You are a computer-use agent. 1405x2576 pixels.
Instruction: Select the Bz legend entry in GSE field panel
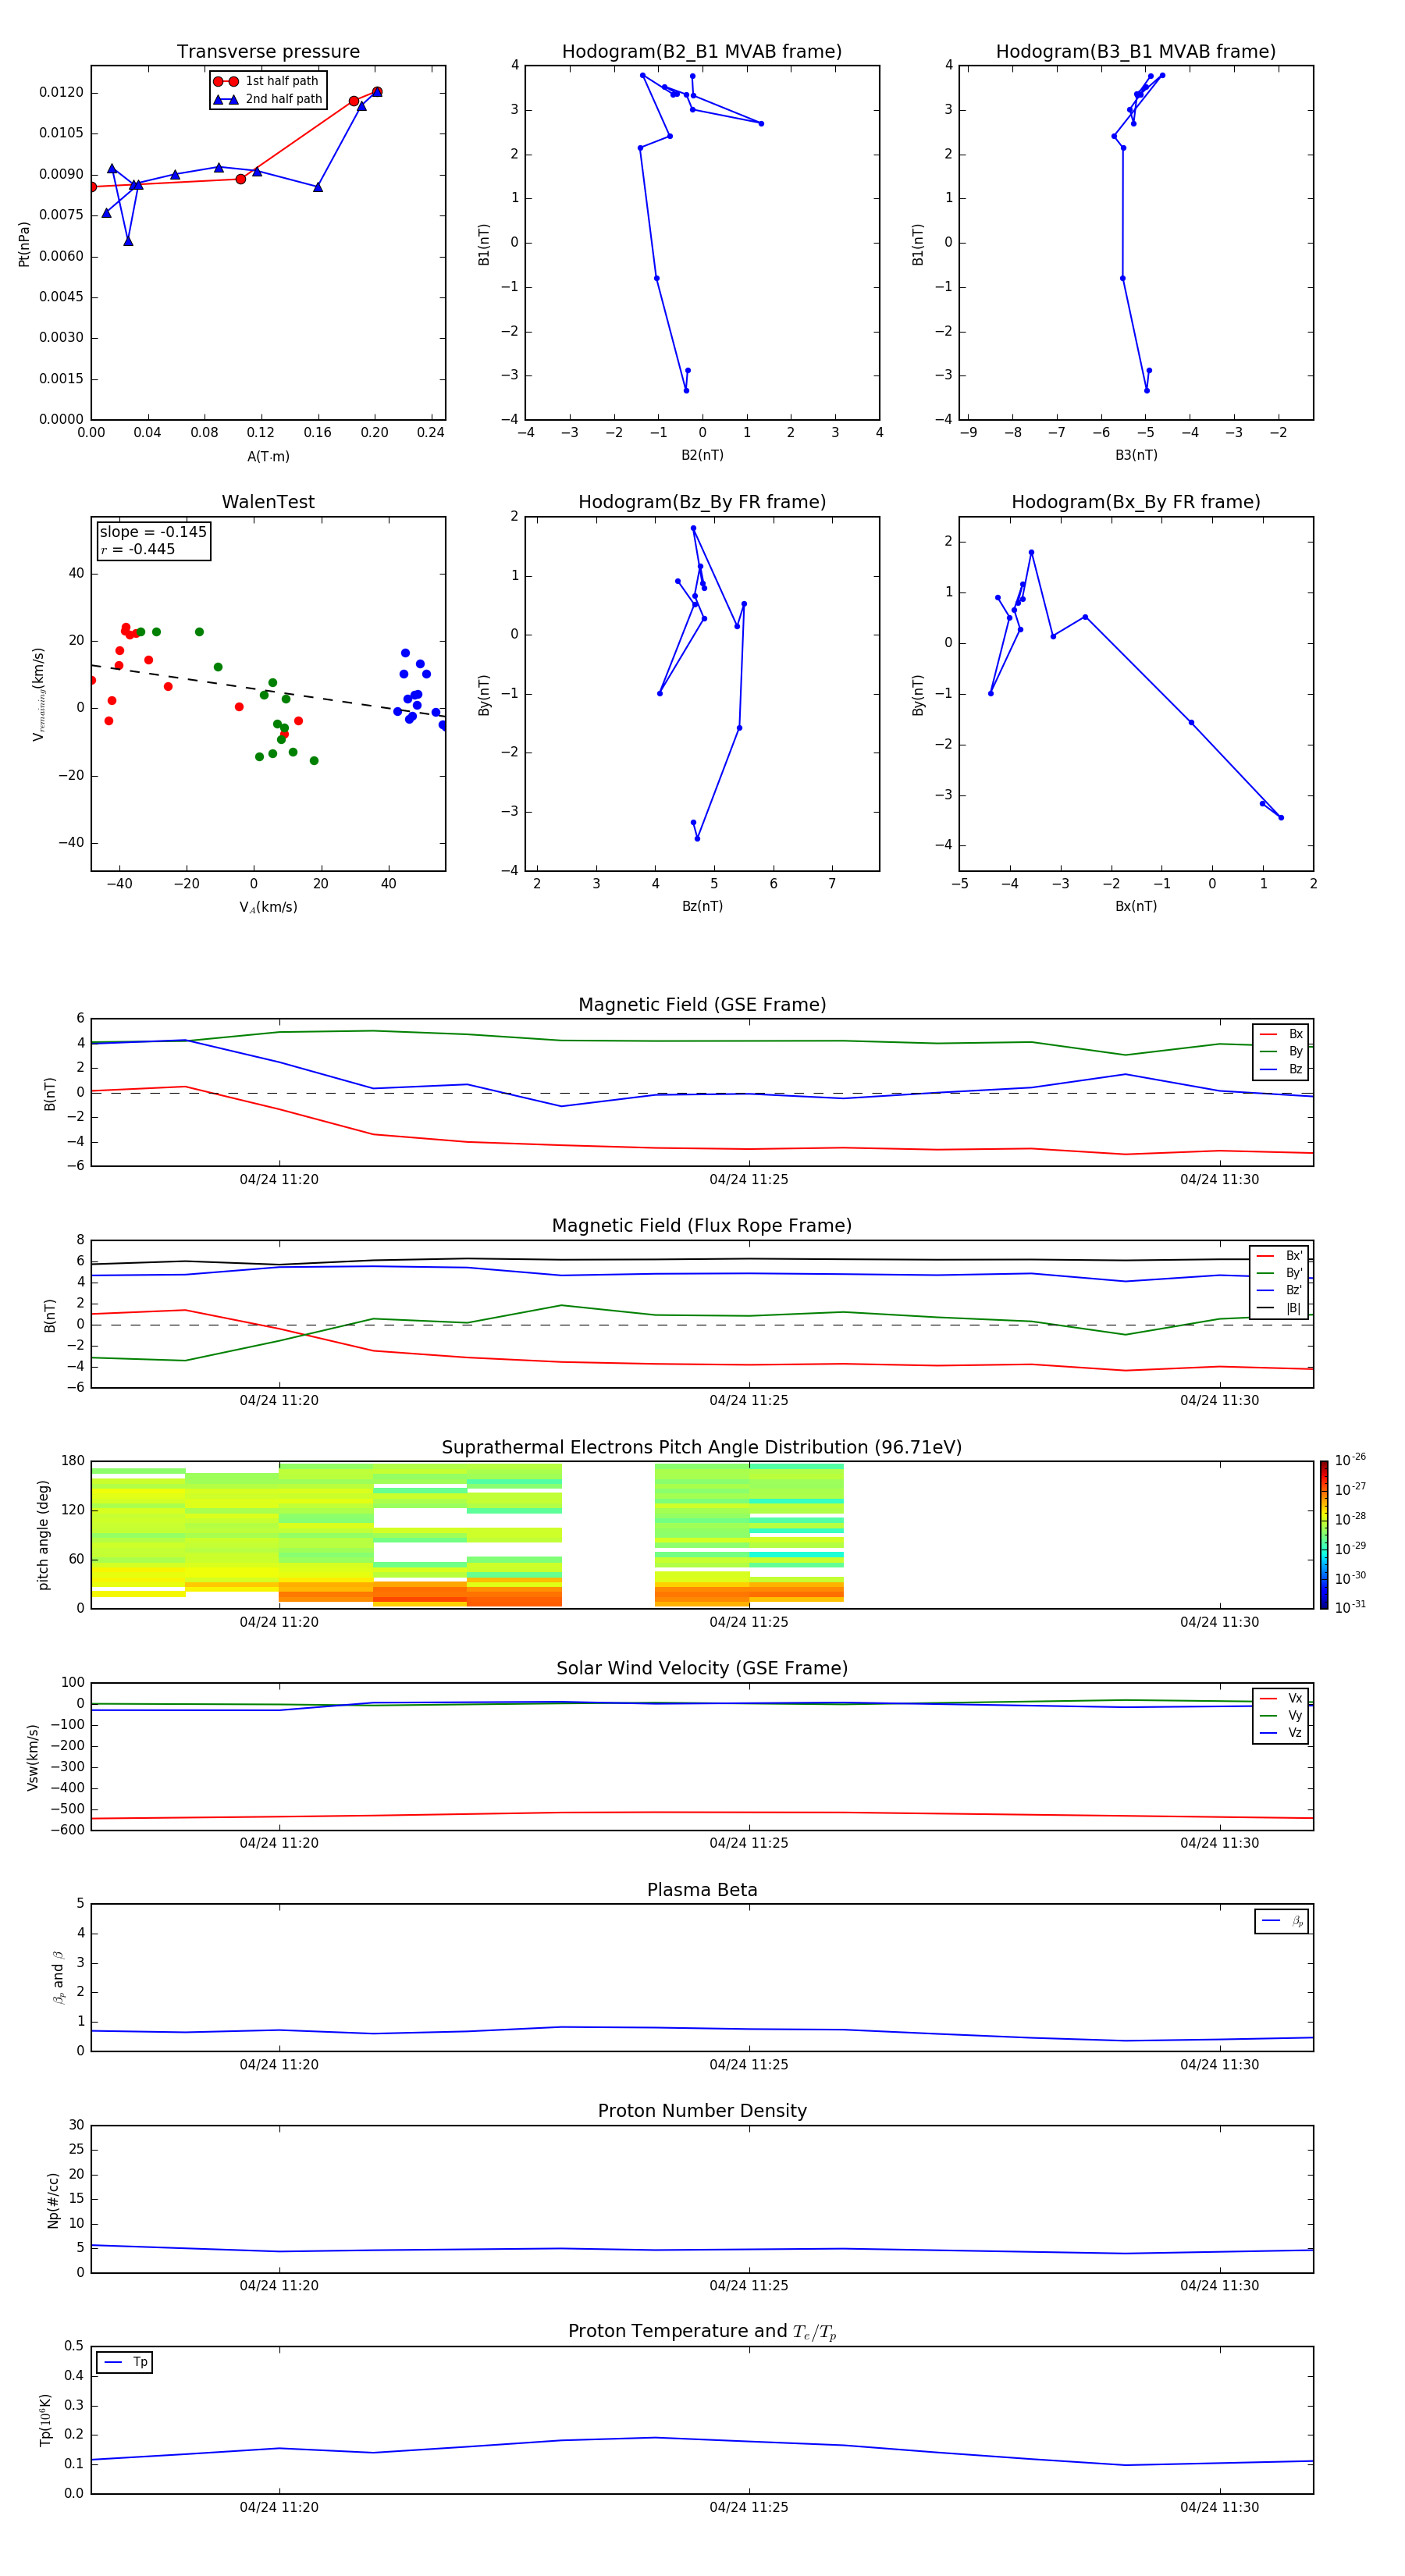point(1281,1069)
